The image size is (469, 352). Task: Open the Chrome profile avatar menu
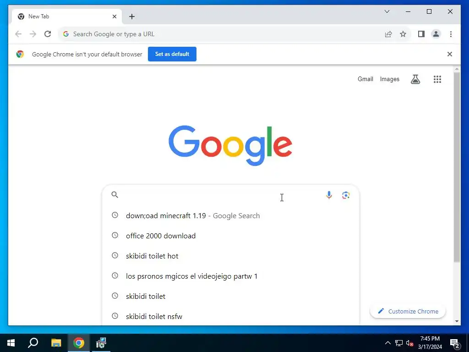click(436, 34)
